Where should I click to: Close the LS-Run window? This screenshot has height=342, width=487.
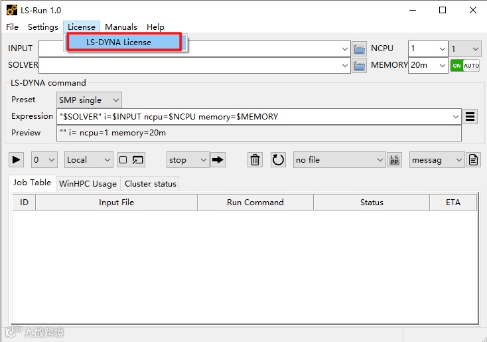472,10
